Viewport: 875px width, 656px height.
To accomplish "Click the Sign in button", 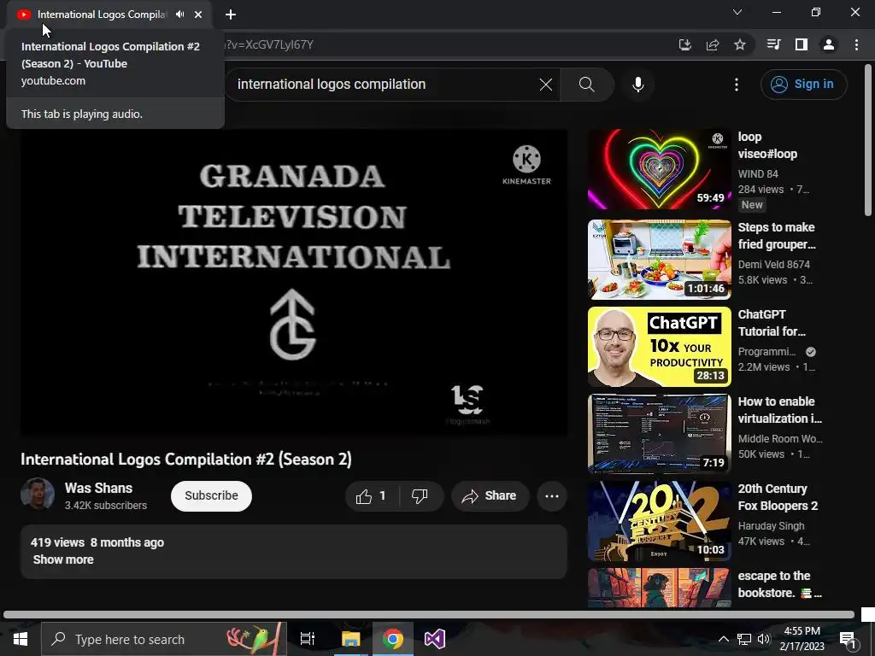I will pos(803,85).
